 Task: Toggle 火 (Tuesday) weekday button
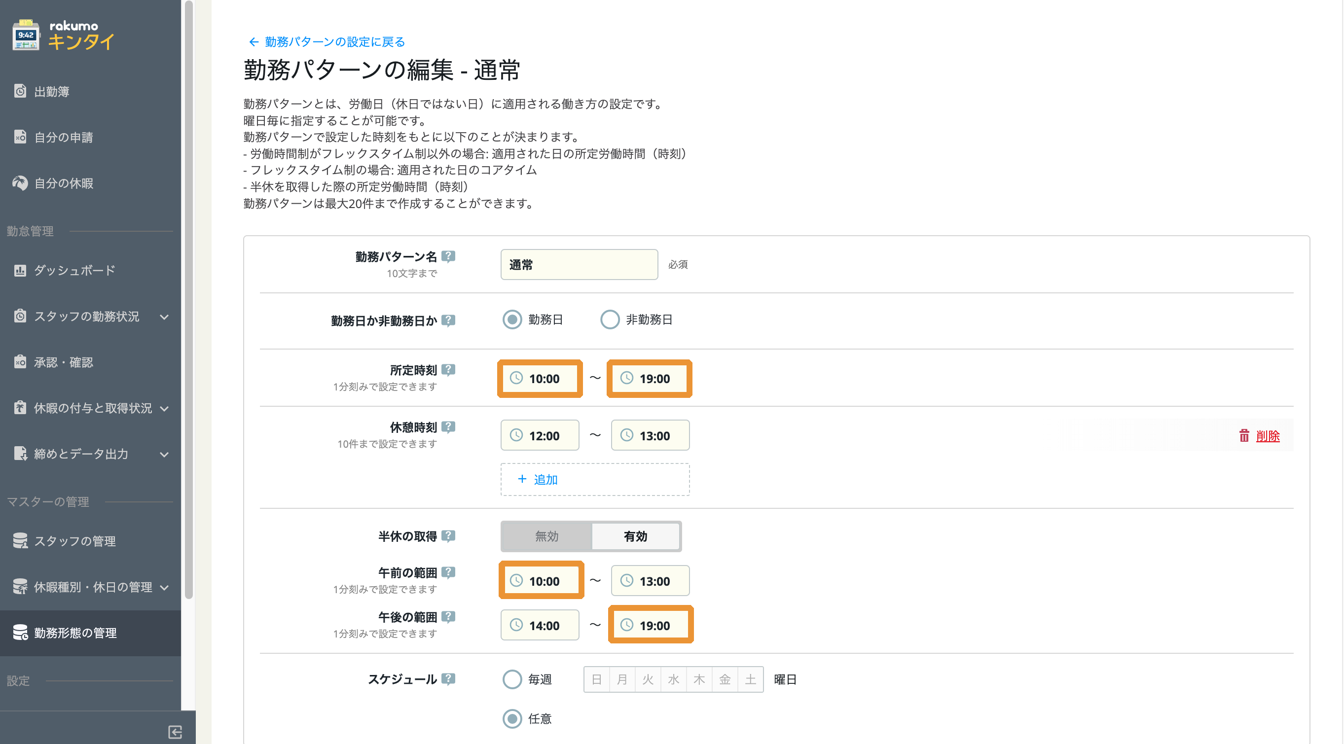[648, 679]
